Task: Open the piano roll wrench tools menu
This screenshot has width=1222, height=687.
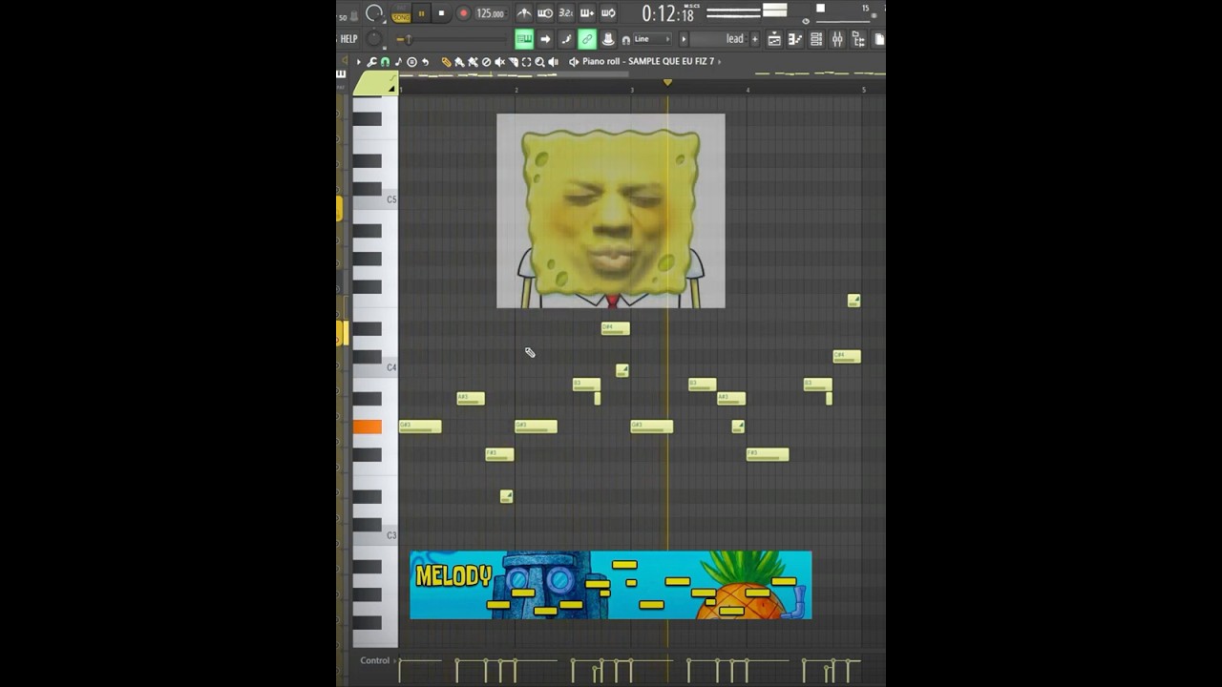Action: click(x=371, y=62)
